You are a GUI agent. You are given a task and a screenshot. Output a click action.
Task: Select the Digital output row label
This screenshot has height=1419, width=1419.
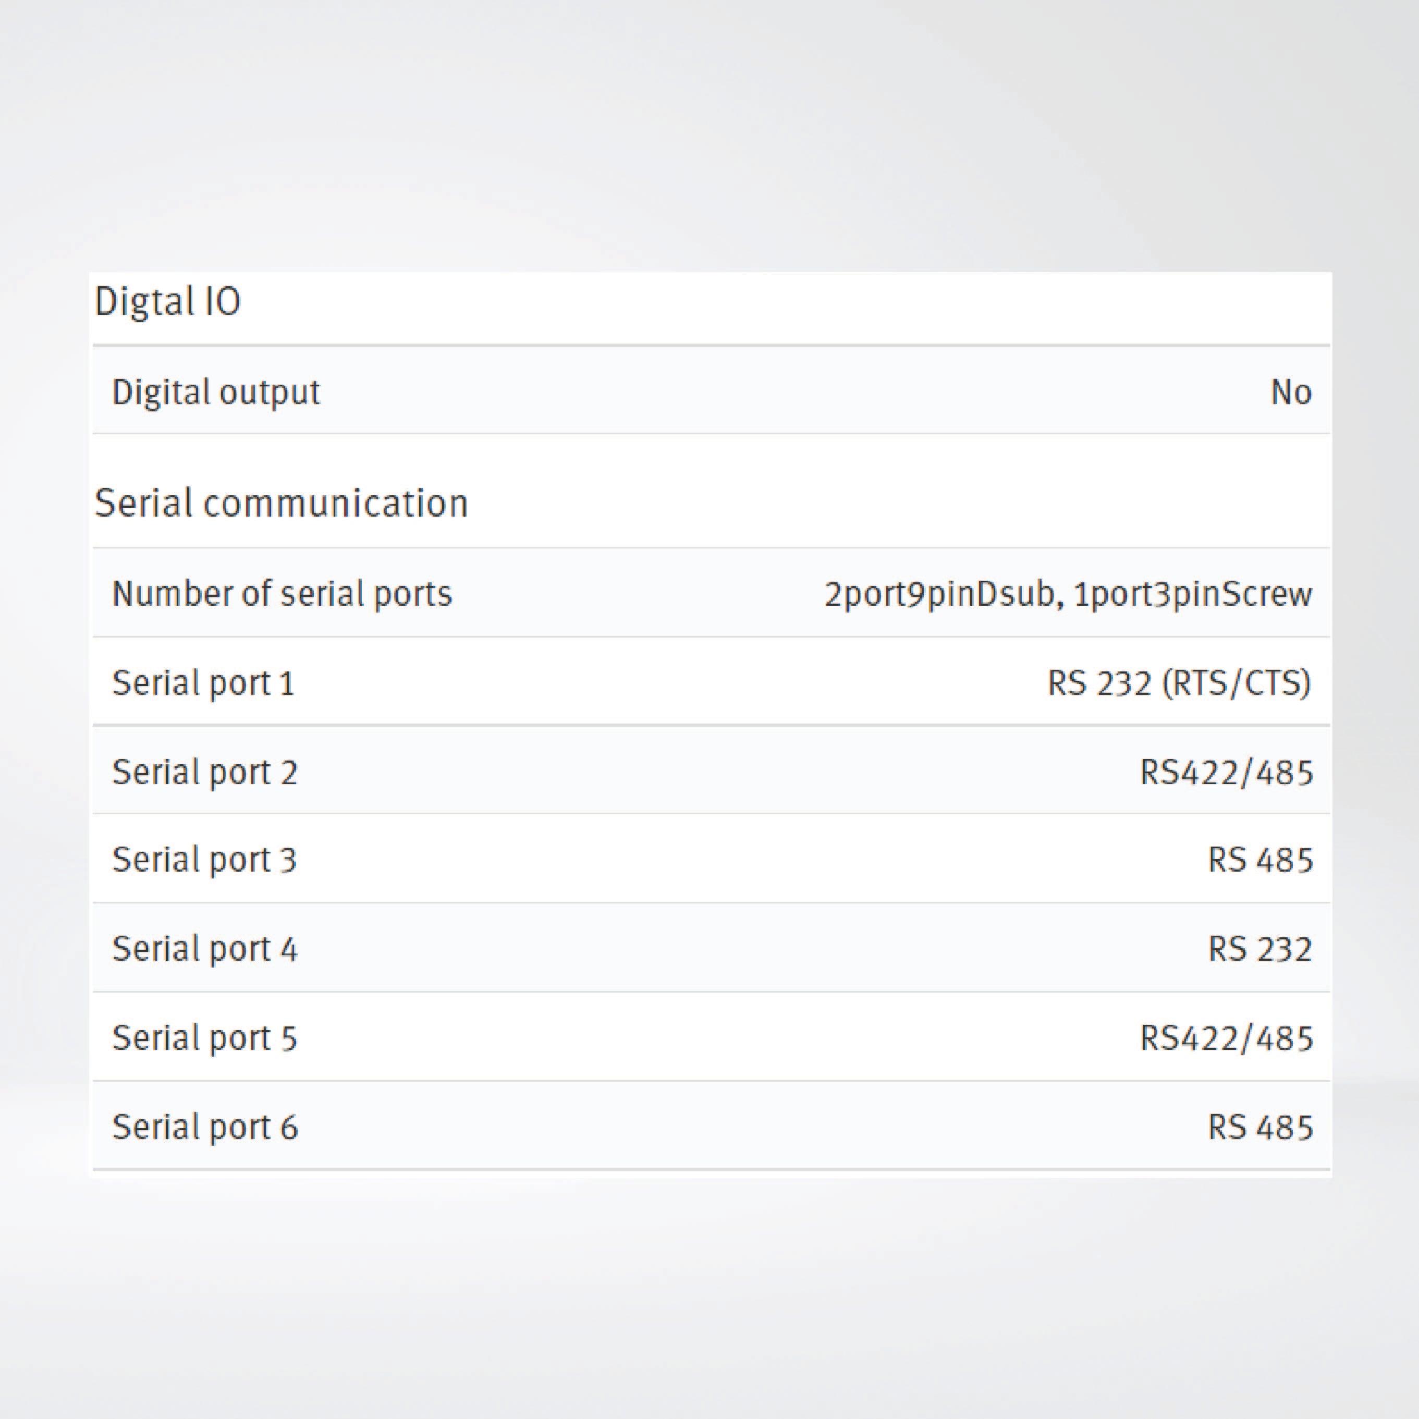coord(216,392)
